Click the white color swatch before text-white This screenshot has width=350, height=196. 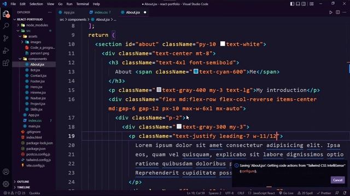223,44
